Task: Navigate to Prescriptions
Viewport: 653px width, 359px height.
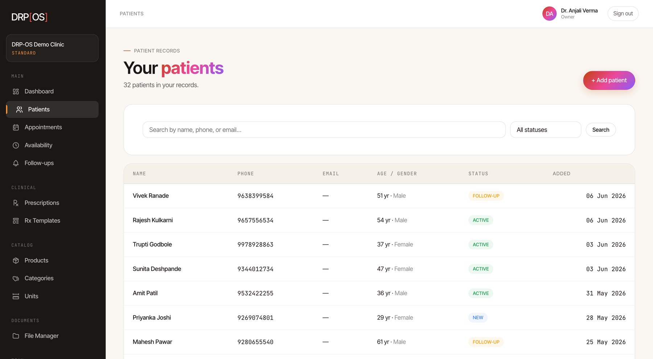Action: (52, 203)
